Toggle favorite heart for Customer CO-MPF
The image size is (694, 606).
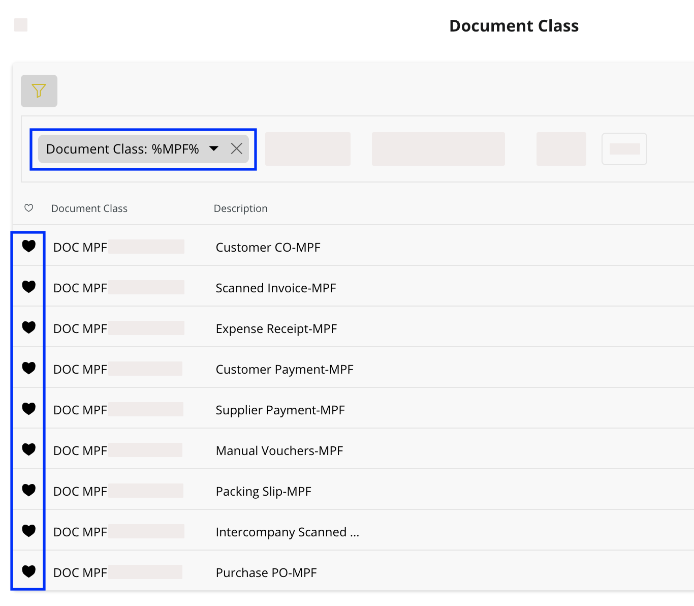pyautogui.click(x=29, y=247)
